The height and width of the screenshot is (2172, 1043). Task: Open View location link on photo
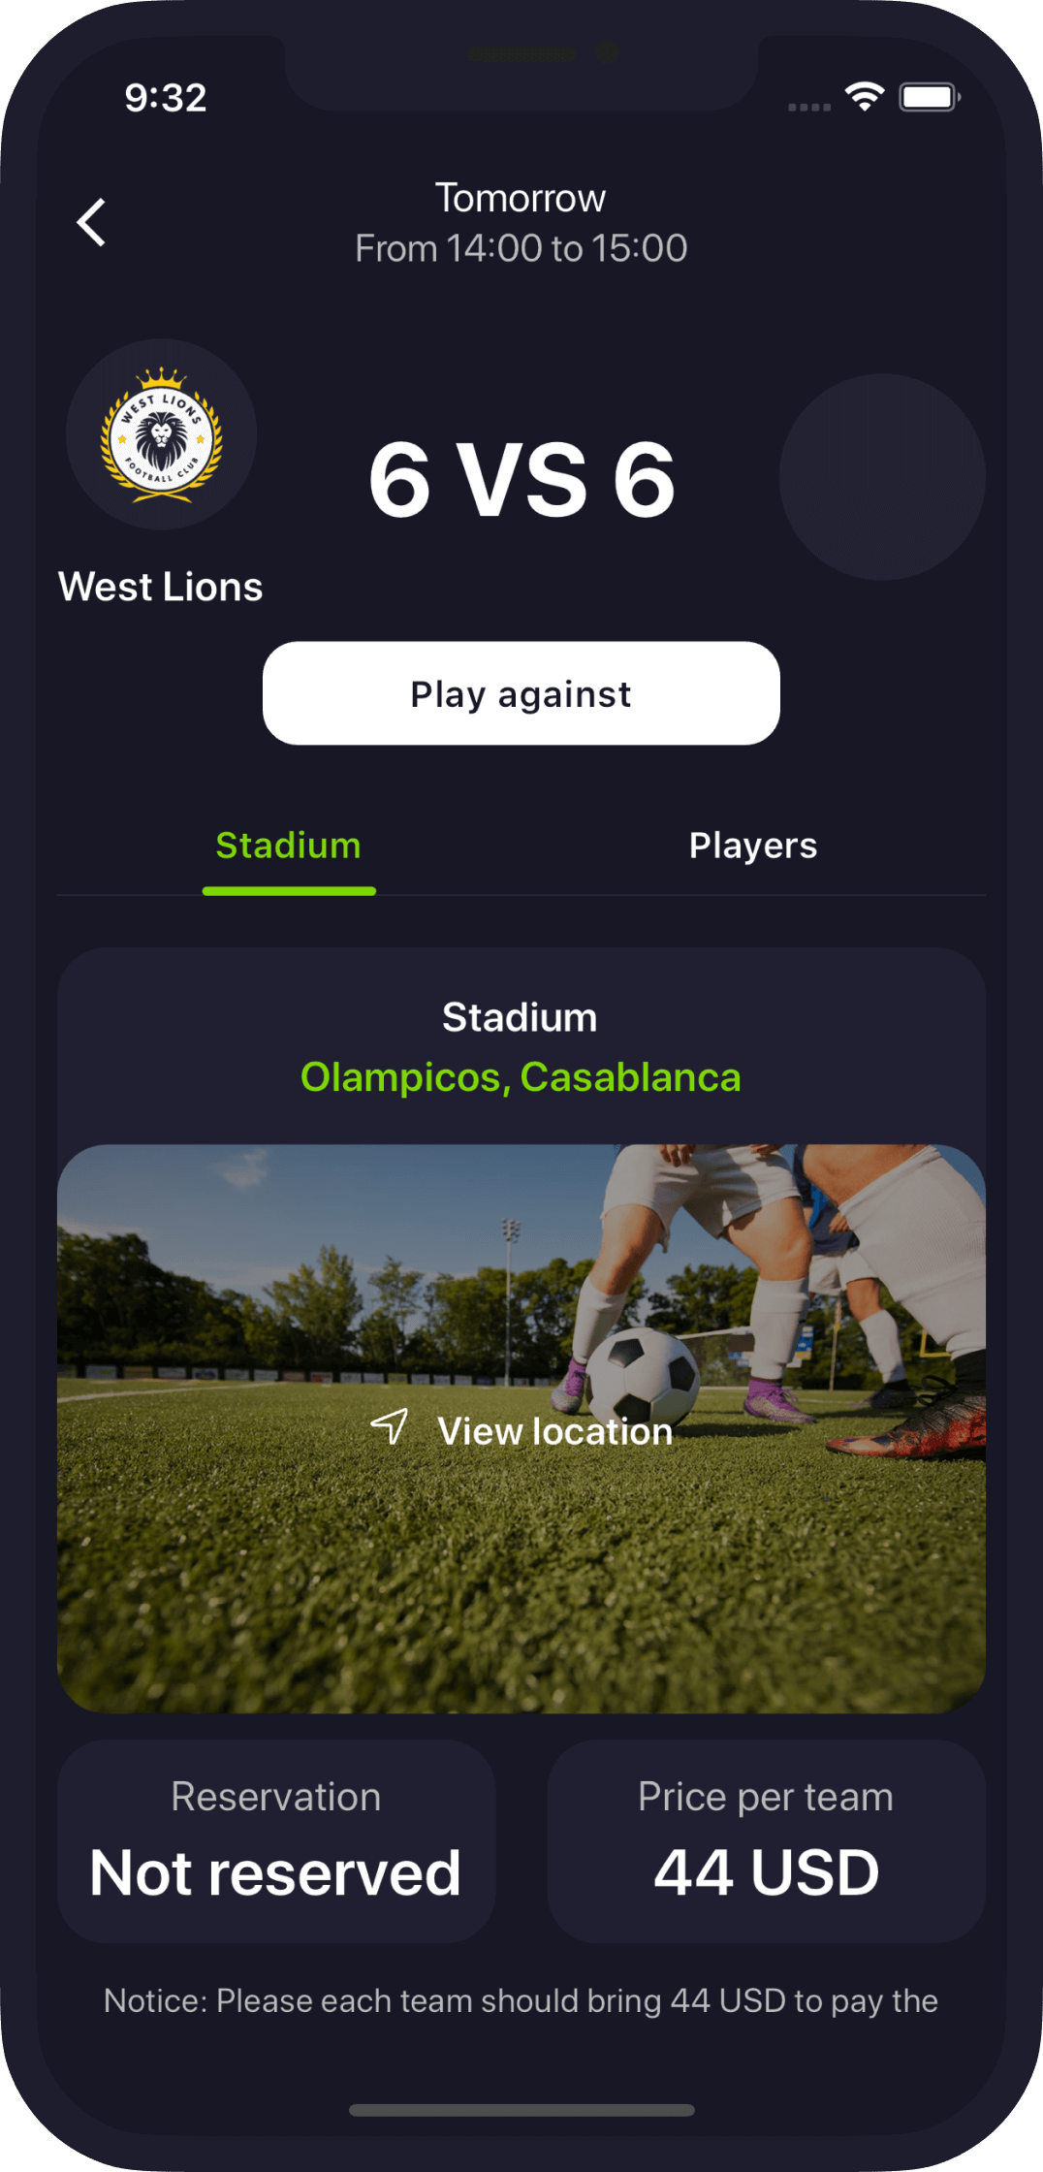click(555, 1431)
